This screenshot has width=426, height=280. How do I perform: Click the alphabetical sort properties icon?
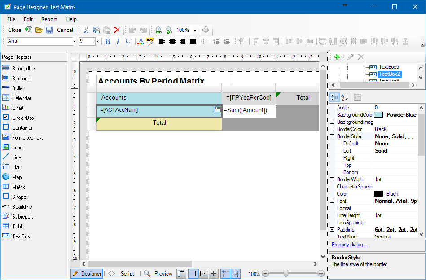pos(344,97)
